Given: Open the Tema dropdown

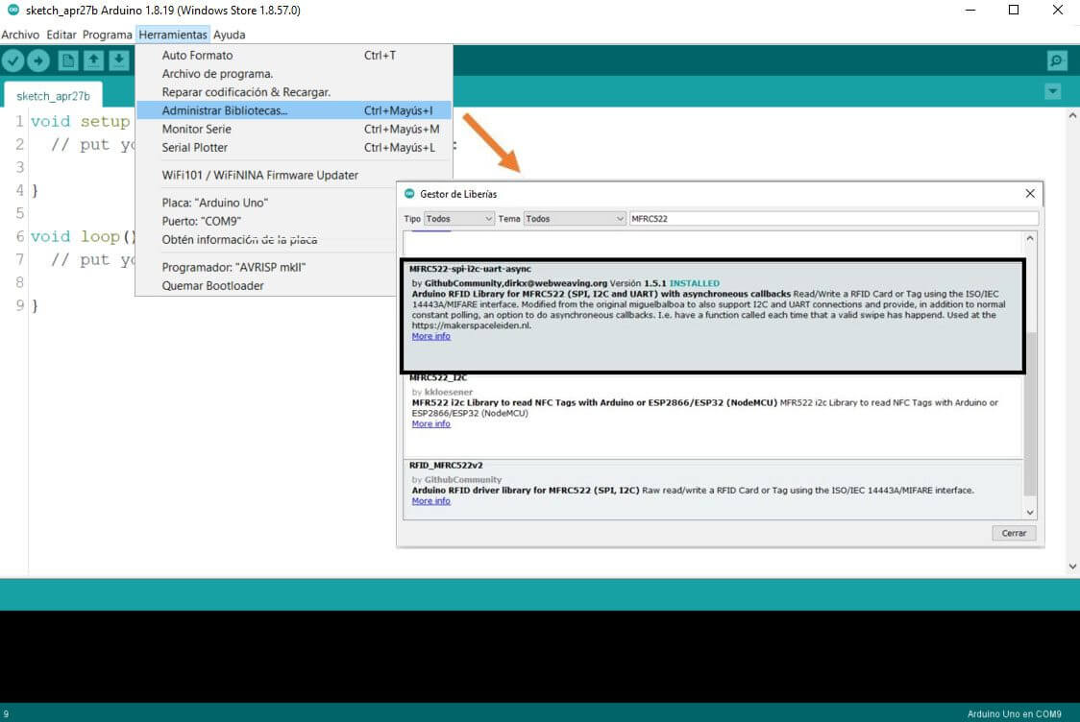Looking at the screenshot, I should pyautogui.click(x=575, y=219).
